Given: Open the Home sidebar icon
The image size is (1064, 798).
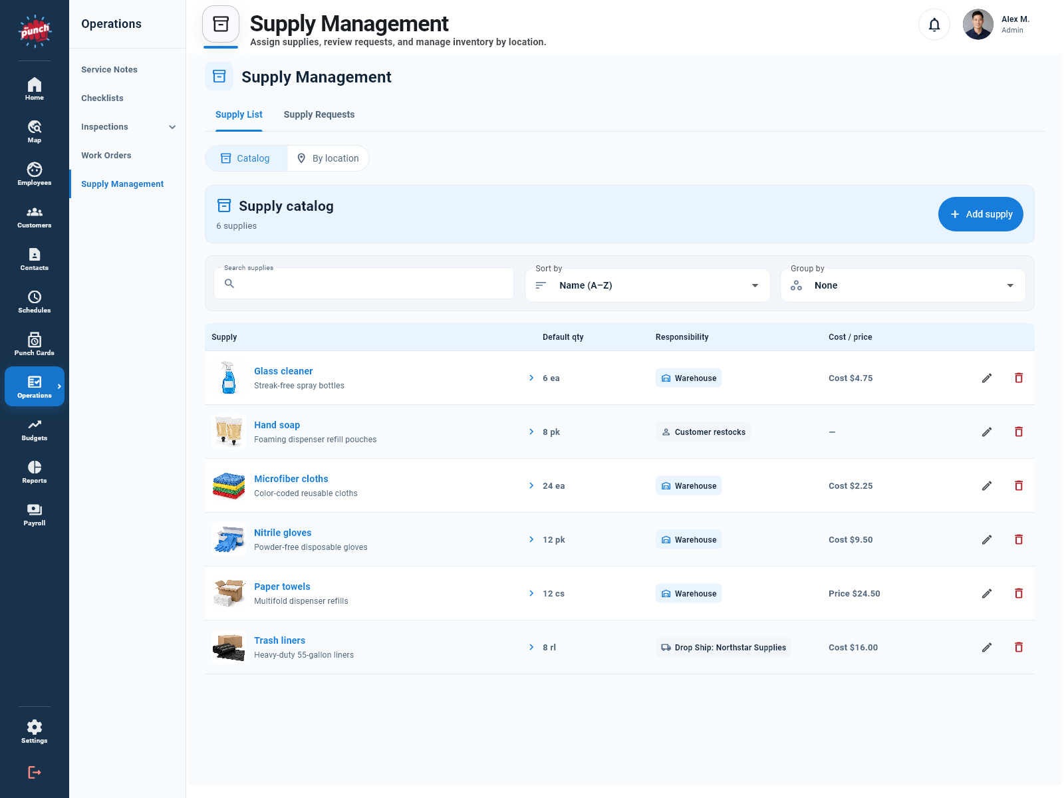Looking at the screenshot, I should tap(35, 88).
